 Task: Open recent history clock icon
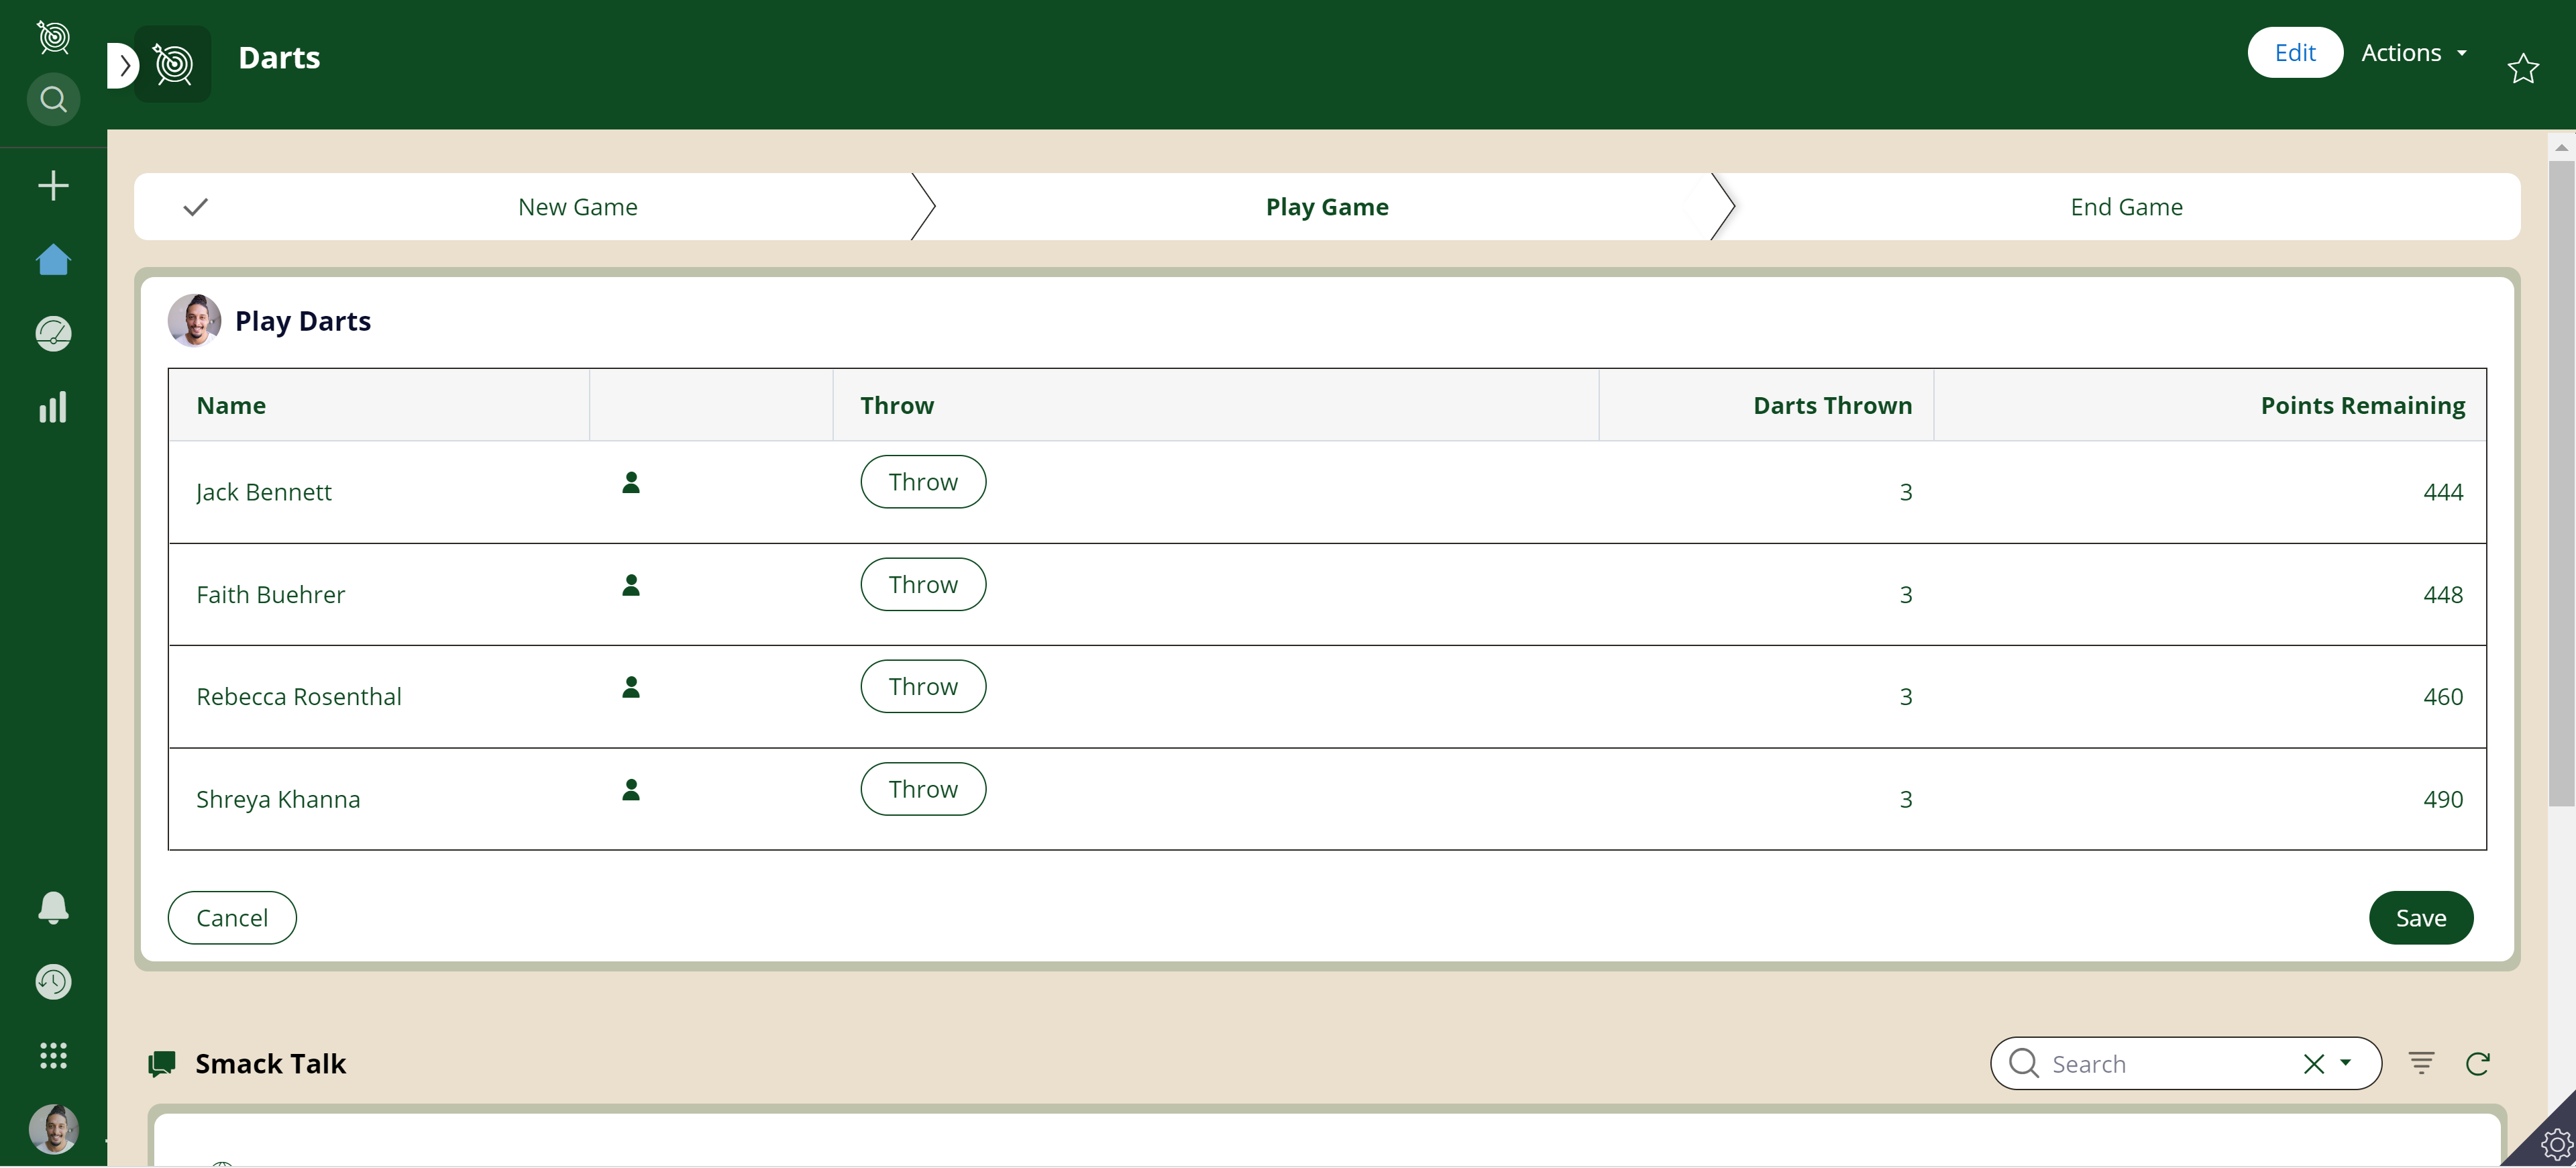tap(53, 981)
